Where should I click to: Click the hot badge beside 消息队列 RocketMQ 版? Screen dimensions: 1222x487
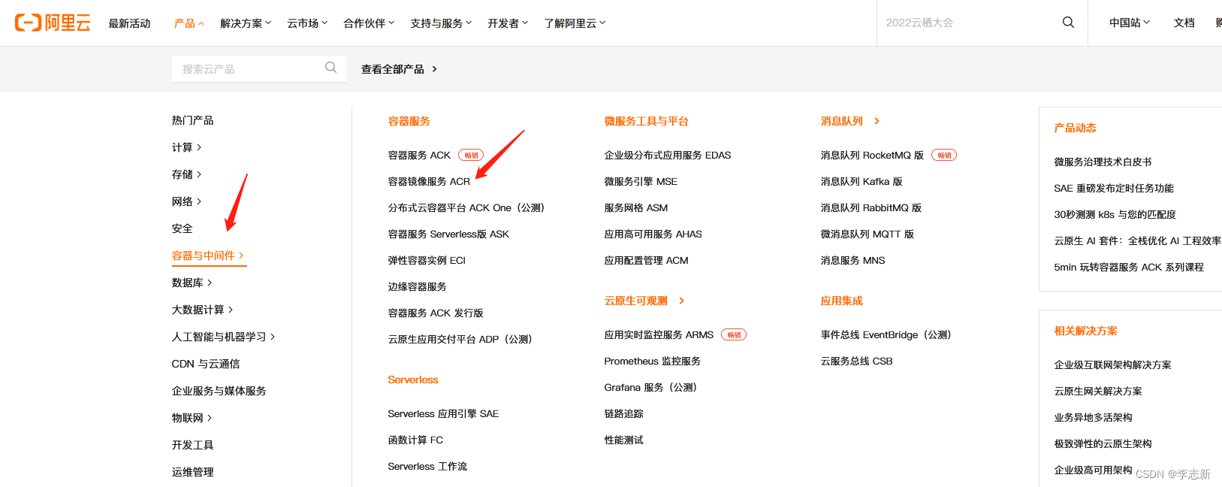[944, 156]
